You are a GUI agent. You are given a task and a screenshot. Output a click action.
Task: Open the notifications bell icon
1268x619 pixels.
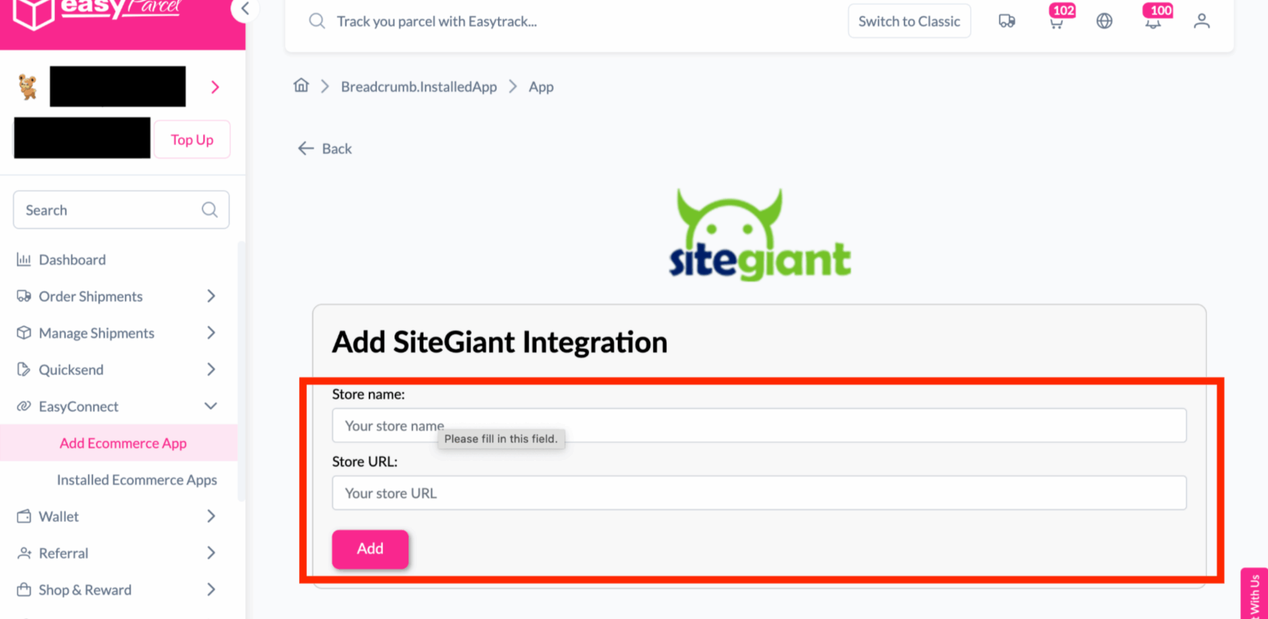point(1153,22)
